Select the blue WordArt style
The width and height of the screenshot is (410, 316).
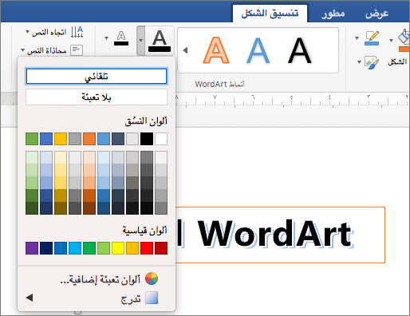tap(258, 50)
